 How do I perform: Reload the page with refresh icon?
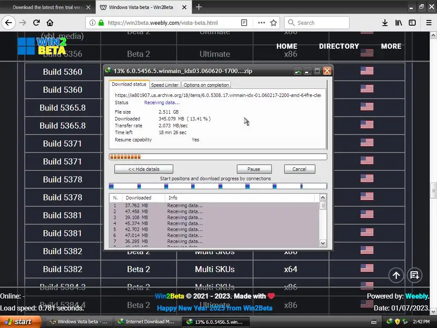pos(36,23)
